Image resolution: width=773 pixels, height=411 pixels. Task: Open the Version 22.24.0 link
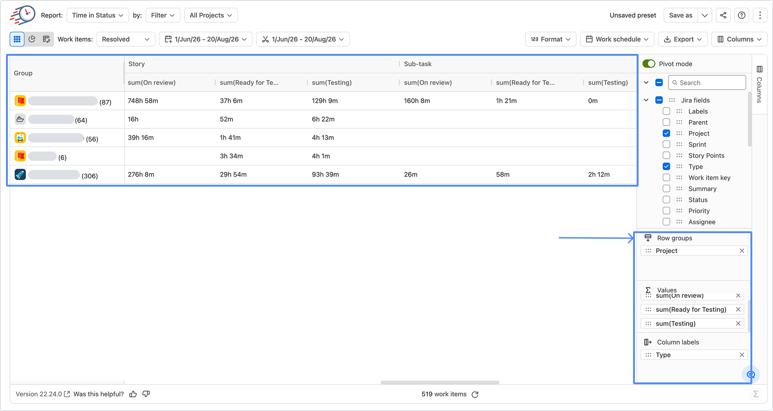pos(43,394)
